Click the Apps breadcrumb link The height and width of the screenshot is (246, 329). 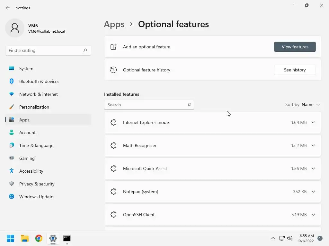(114, 24)
